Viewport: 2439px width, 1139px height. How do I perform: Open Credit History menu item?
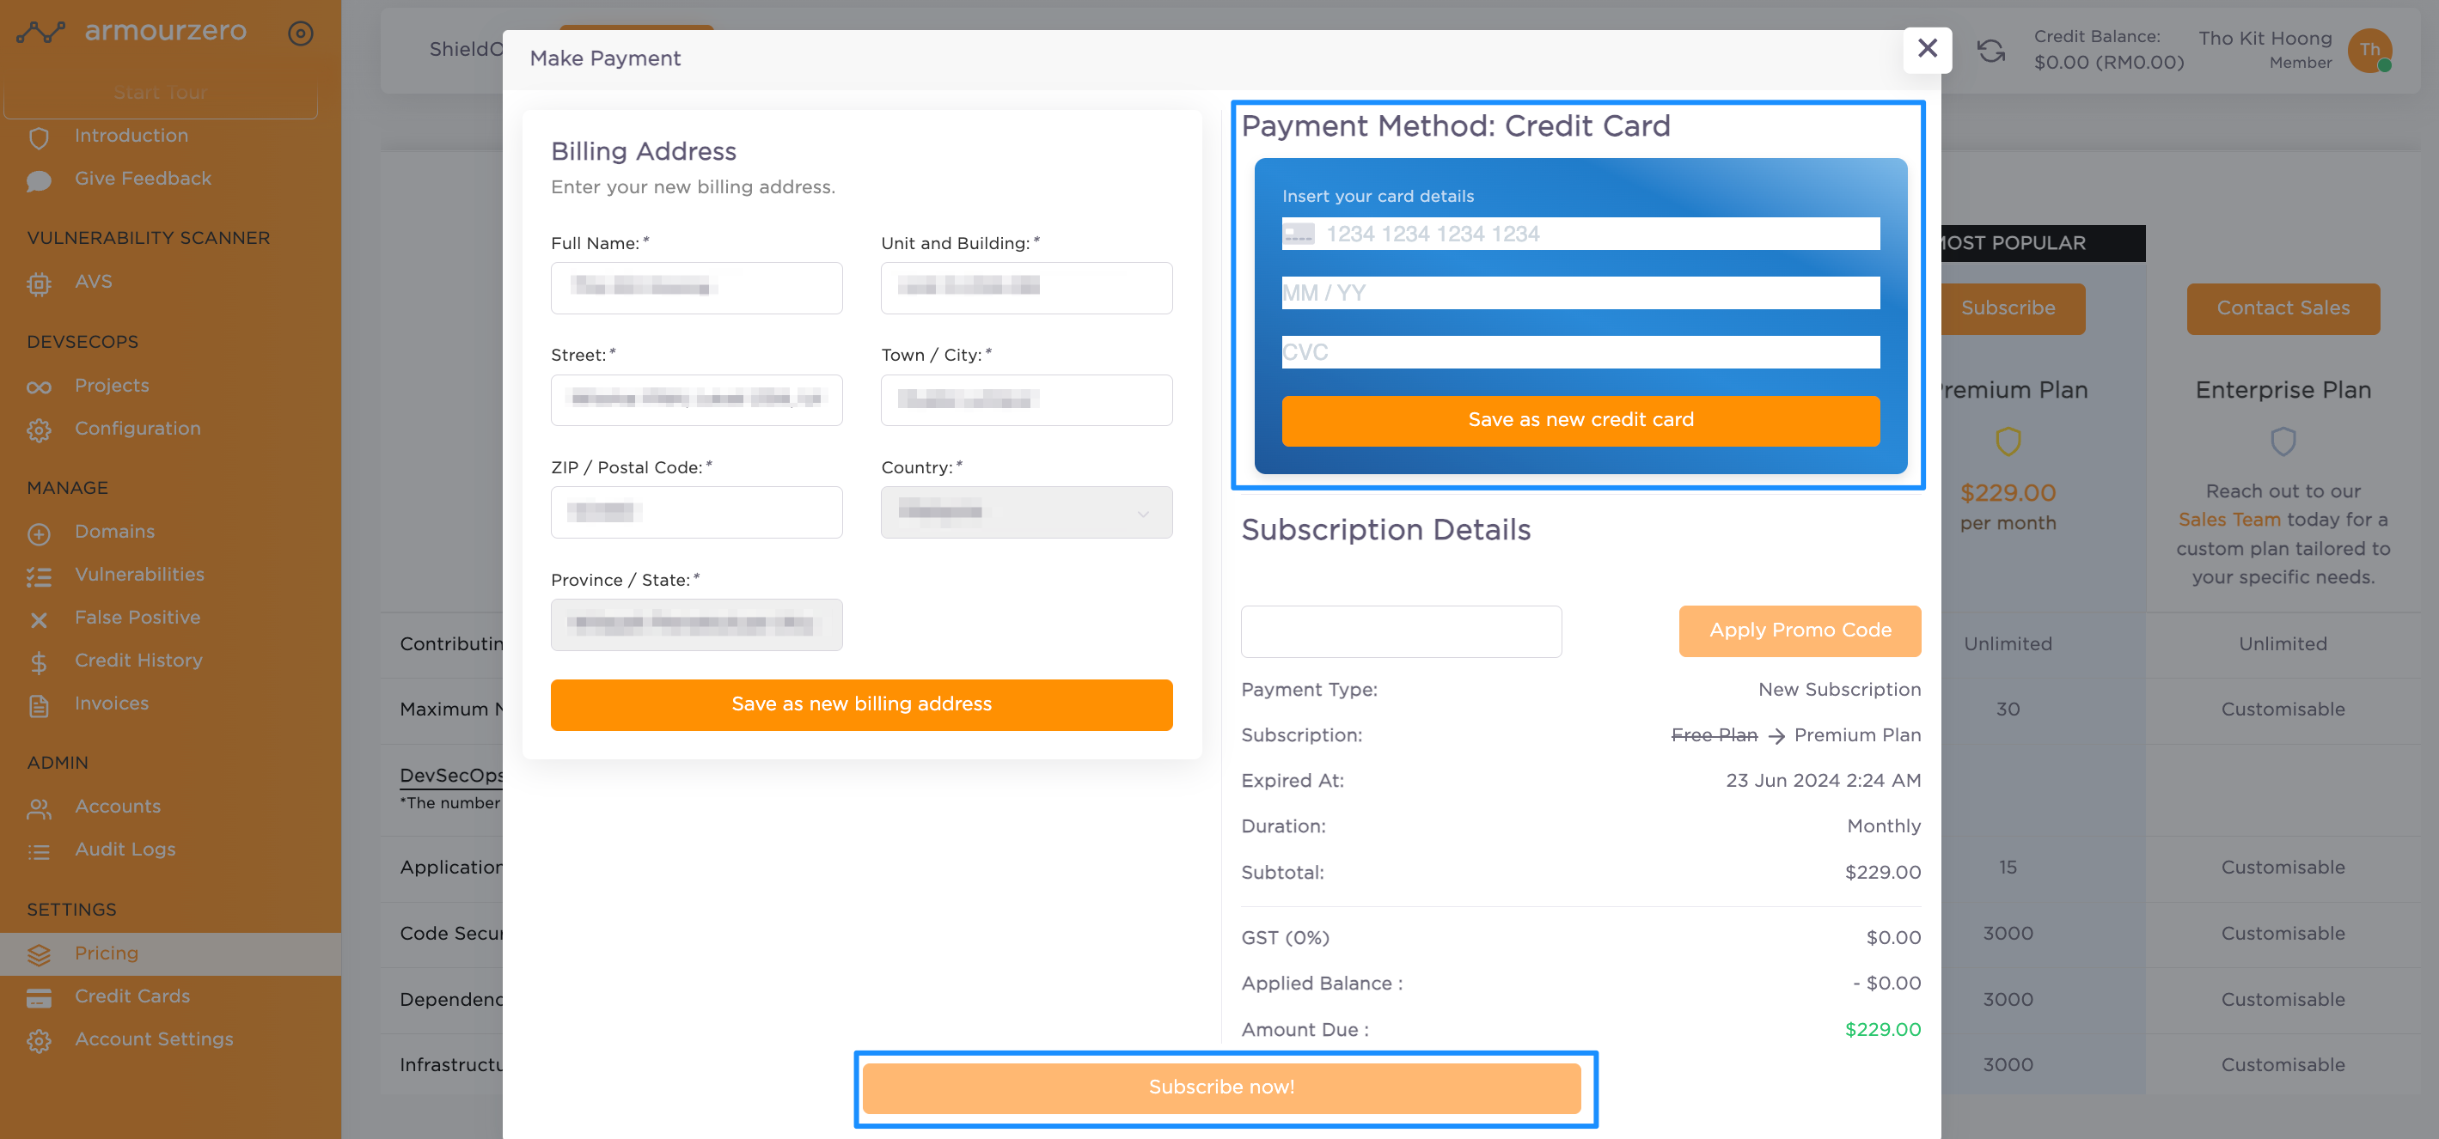(138, 661)
